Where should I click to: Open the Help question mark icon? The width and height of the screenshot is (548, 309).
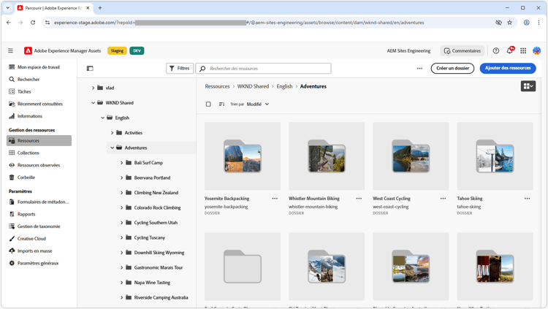point(496,50)
